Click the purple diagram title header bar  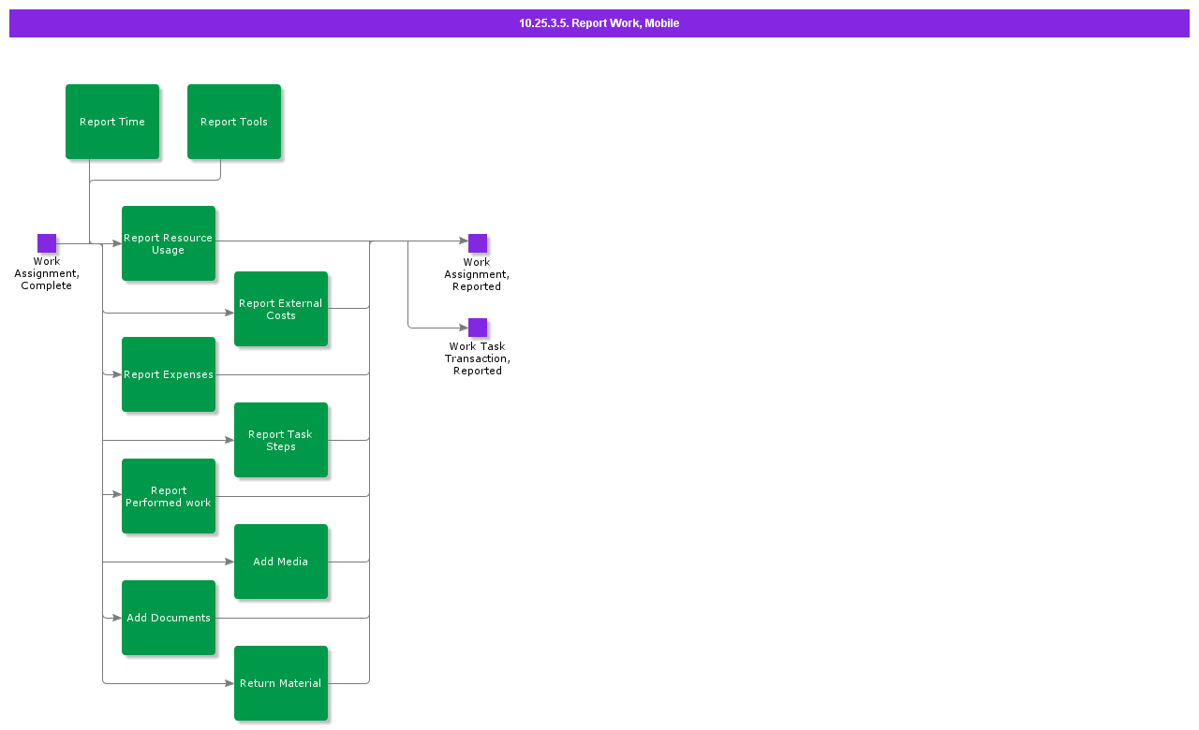point(599,23)
